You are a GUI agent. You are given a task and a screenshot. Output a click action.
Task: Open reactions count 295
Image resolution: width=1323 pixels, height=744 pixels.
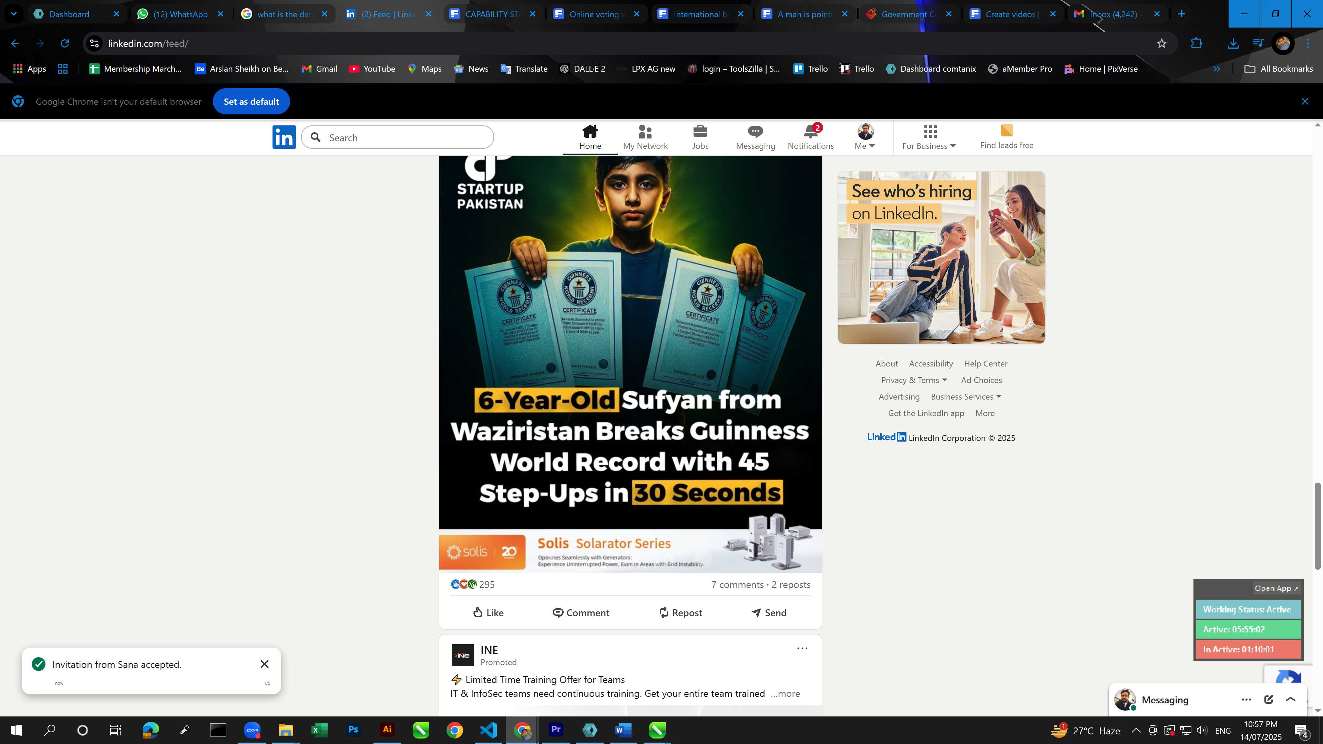point(472,584)
